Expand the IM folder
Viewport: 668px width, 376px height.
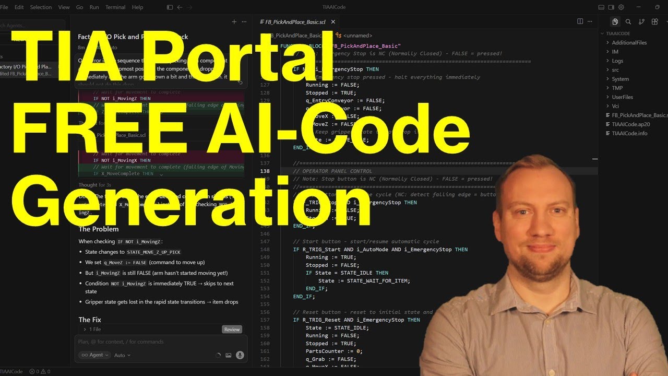coord(615,52)
